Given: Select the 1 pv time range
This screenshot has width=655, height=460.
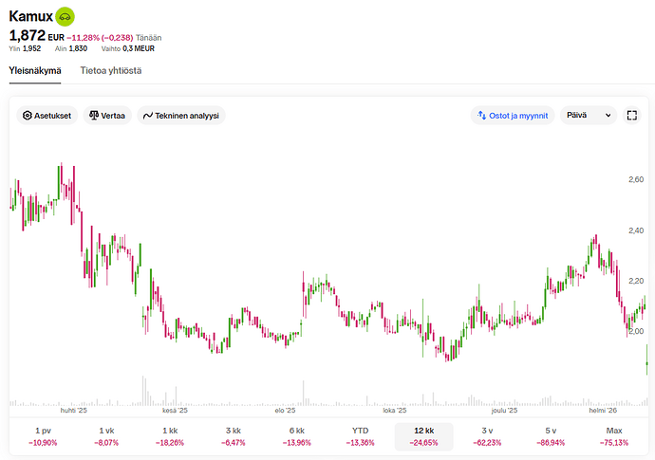Looking at the screenshot, I should tap(43, 436).
